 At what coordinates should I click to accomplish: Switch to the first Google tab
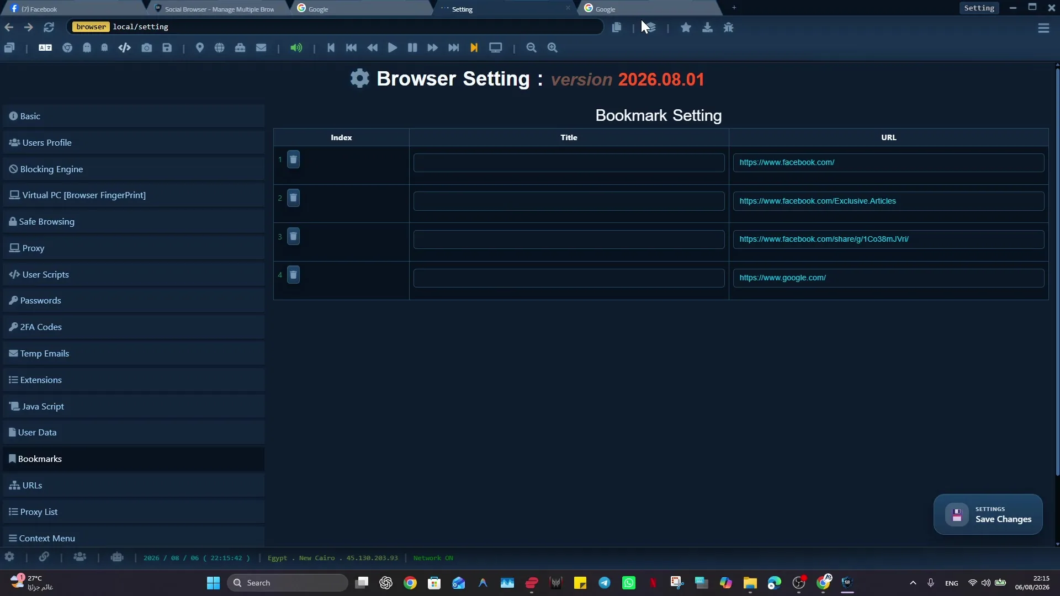click(x=362, y=9)
